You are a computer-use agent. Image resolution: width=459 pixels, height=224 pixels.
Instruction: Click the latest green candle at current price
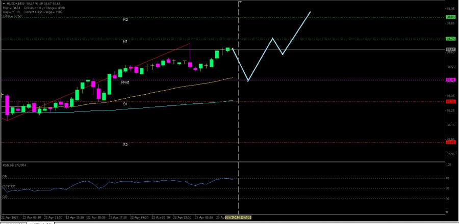coord(227,49)
